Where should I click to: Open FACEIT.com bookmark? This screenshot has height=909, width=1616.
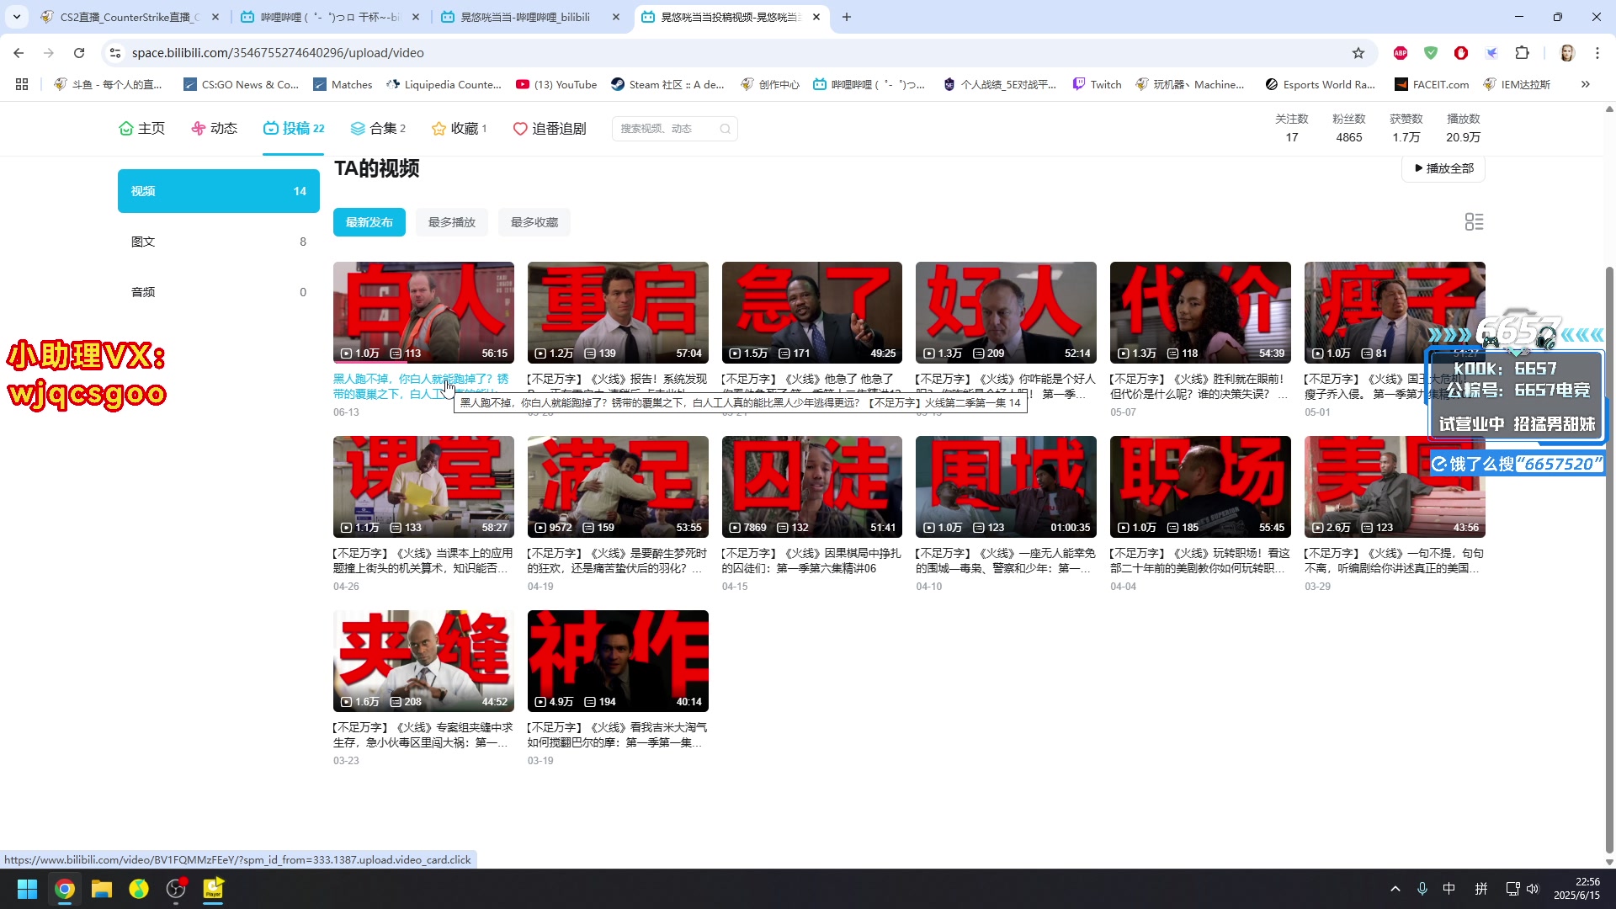coord(1431,84)
